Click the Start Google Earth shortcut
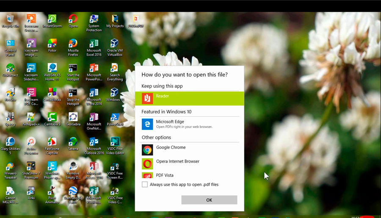This screenshot has height=218, width=381. (73, 195)
